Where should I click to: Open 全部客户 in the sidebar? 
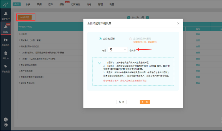(x=6, y=15)
